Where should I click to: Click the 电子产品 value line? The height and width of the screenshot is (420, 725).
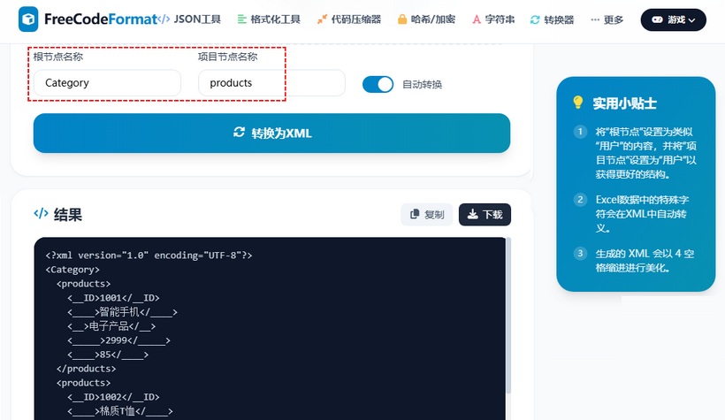pos(111,326)
